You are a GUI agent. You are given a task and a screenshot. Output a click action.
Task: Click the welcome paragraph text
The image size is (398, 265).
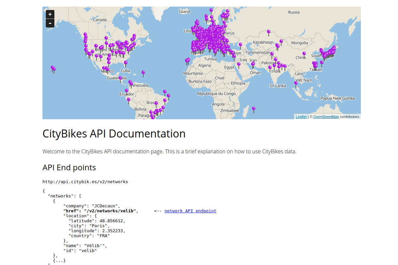tap(169, 151)
